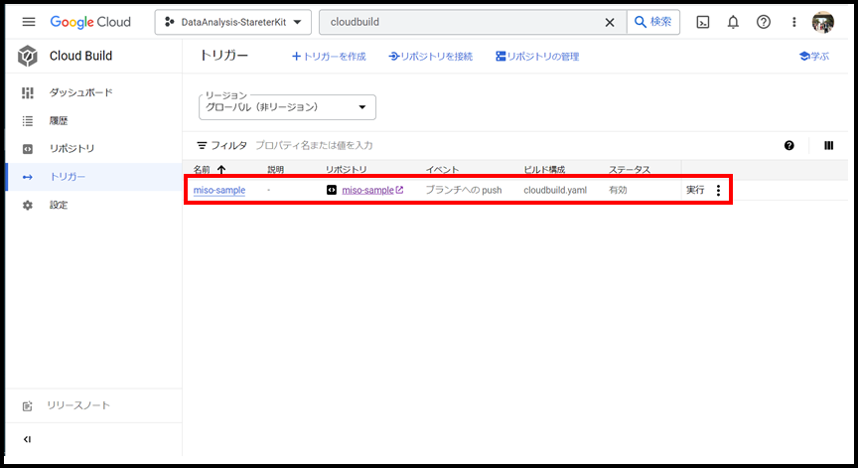Open 履歴 build history page
This screenshot has height=468, width=858.
pos(59,120)
